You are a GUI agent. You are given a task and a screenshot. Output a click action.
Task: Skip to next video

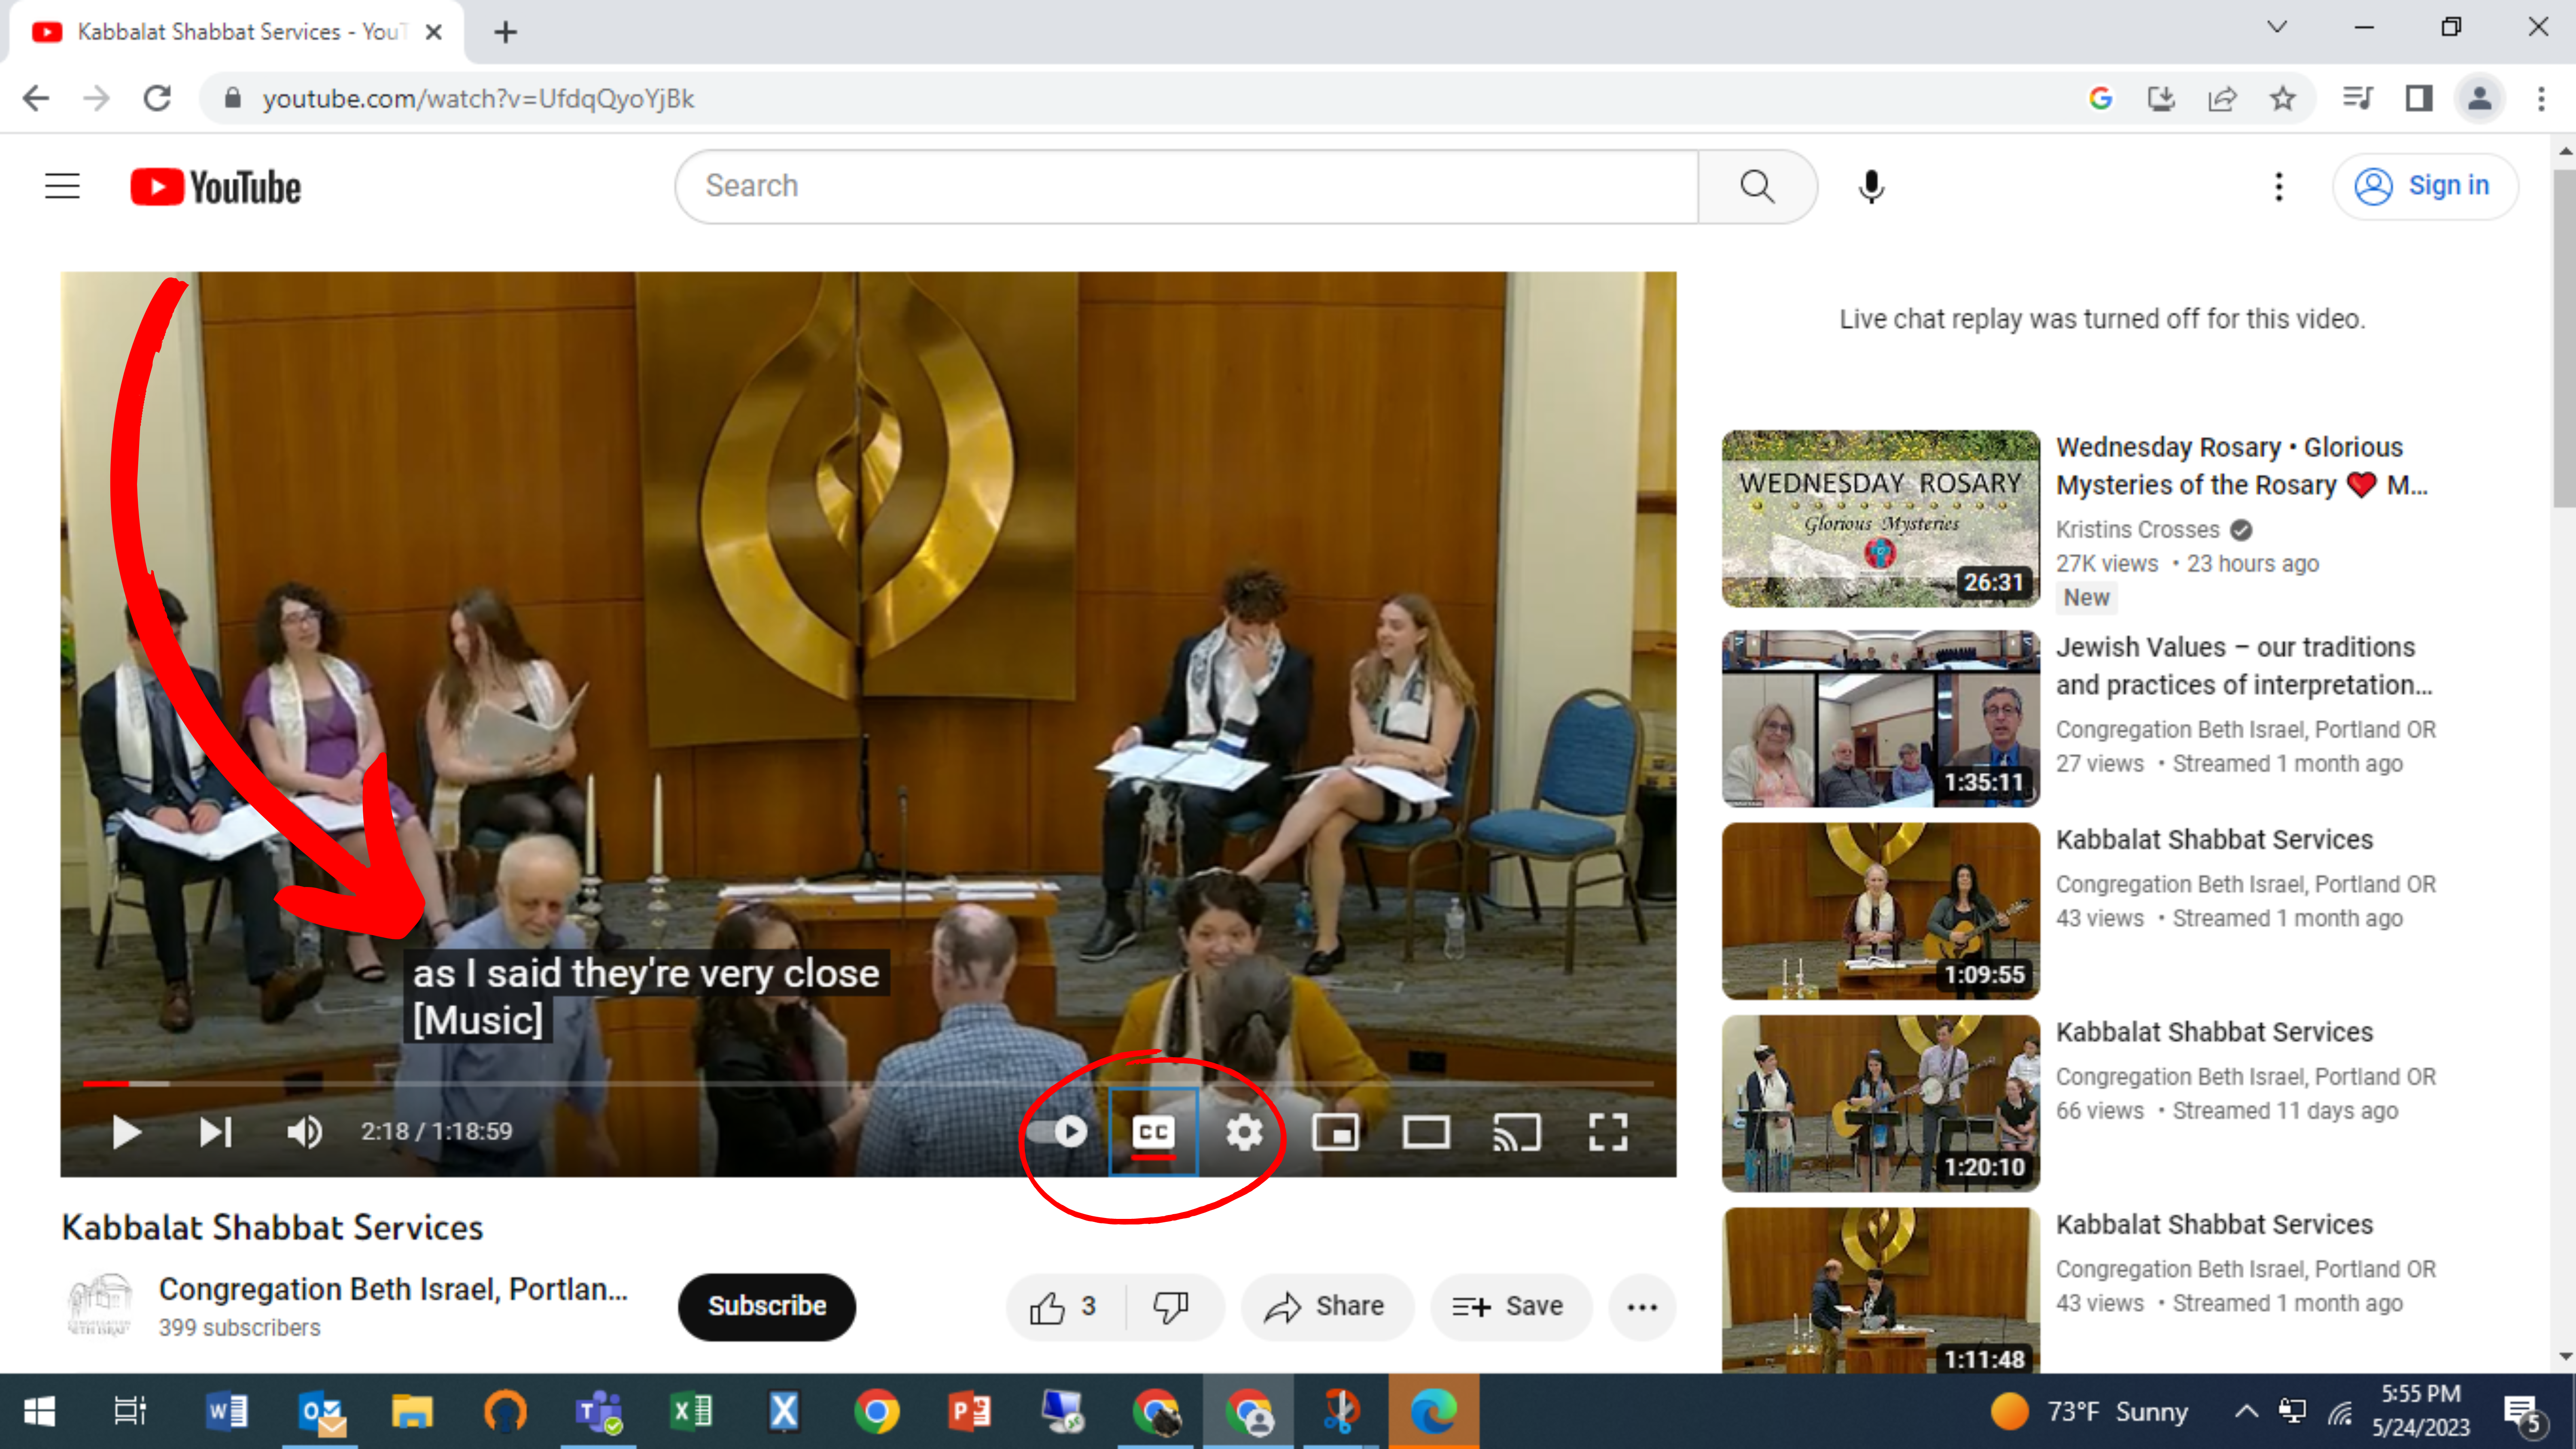[x=215, y=1132]
